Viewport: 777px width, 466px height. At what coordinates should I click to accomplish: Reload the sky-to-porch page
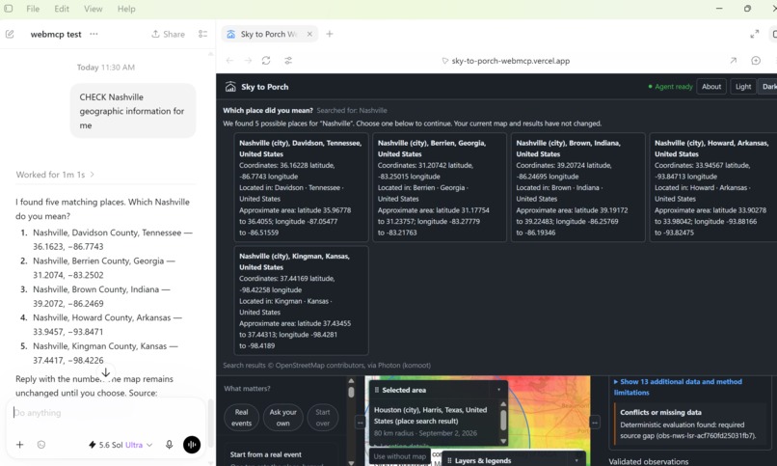266,61
